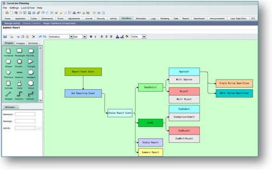Open the Help menu
Image resolution: width=272 pixels, height=170 pixels.
(x=40, y=8)
